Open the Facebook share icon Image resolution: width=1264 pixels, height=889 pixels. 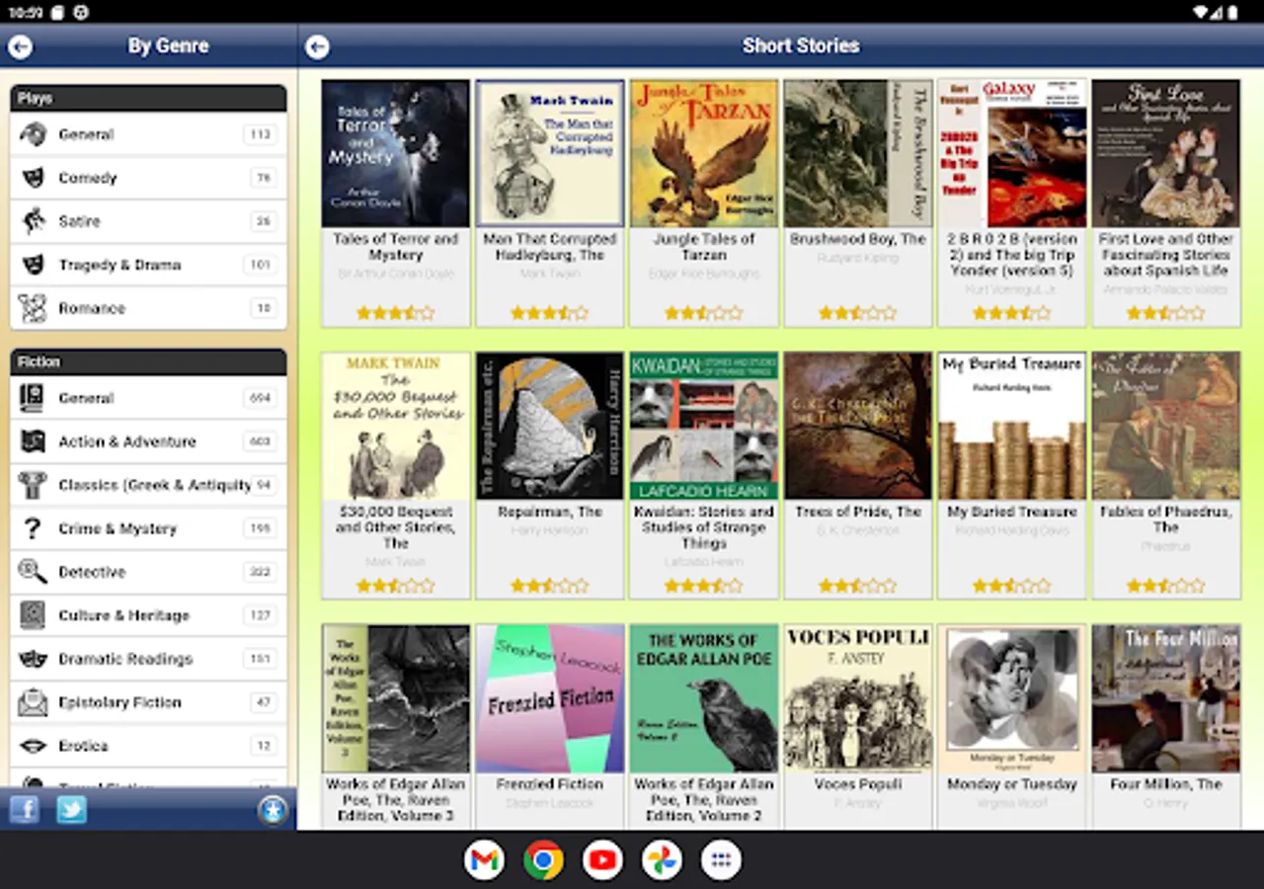coord(24,810)
